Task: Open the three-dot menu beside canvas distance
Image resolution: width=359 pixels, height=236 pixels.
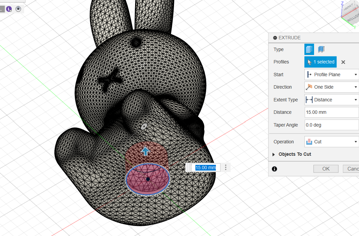Action: [226, 168]
